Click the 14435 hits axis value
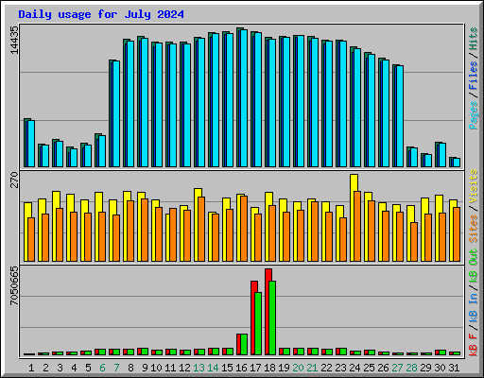Image resolution: width=484 pixels, height=378 pixels. 14,40
